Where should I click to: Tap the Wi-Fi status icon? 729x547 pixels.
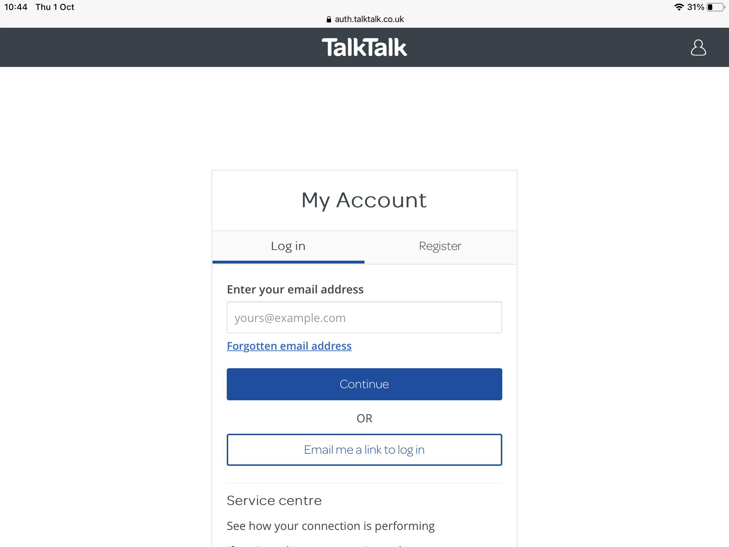(679, 7)
